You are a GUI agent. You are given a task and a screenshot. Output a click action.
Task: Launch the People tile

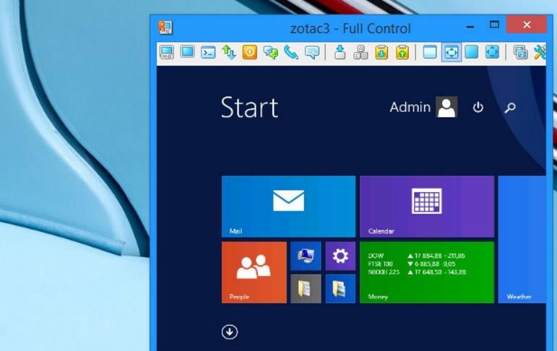click(x=254, y=272)
